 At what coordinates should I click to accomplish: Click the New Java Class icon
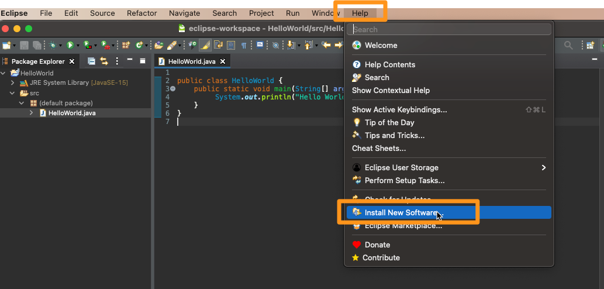coord(139,46)
